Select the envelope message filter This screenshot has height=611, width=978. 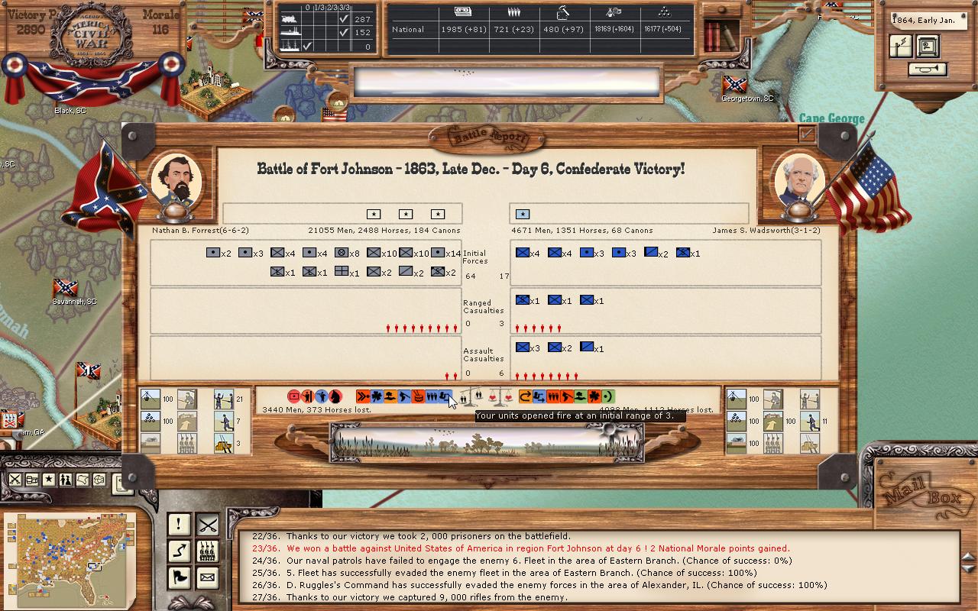tap(208, 577)
